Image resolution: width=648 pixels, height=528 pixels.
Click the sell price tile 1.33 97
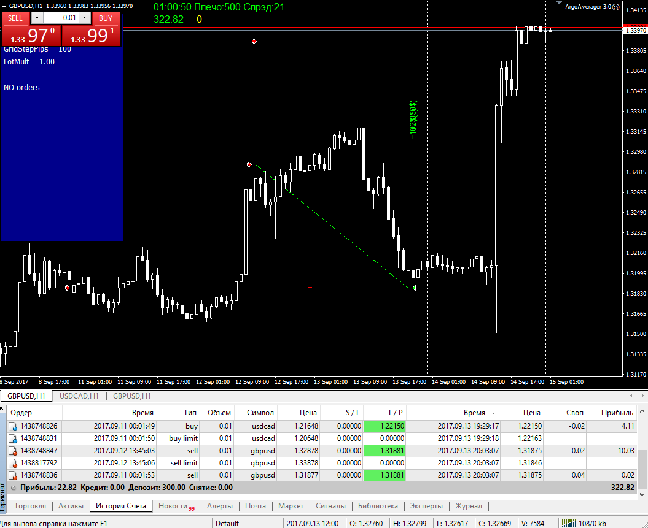[x=32, y=36]
